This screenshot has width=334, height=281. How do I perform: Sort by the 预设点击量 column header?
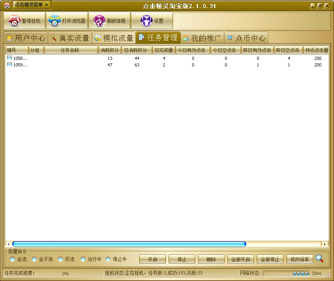click(316, 50)
